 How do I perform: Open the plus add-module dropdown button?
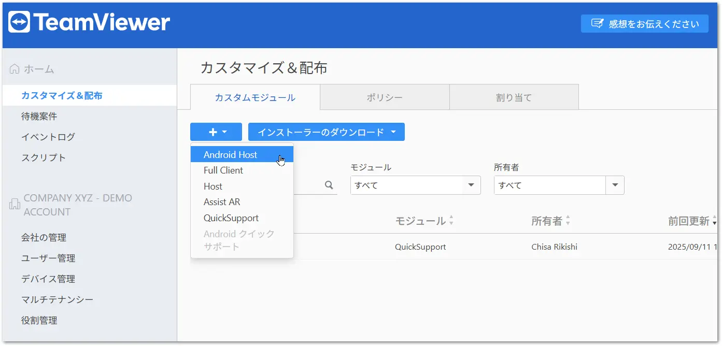pos(216,132)
